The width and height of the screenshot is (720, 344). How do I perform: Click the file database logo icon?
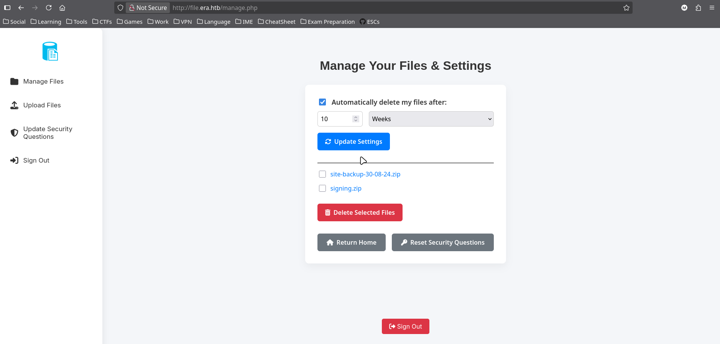tap(50, 51)
